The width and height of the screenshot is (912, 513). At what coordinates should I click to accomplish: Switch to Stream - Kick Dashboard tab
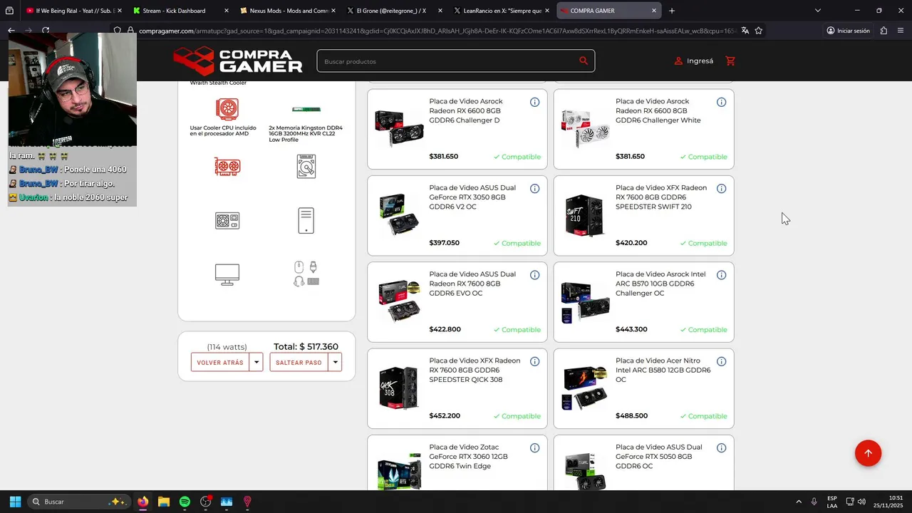click(x=180, y=11)
